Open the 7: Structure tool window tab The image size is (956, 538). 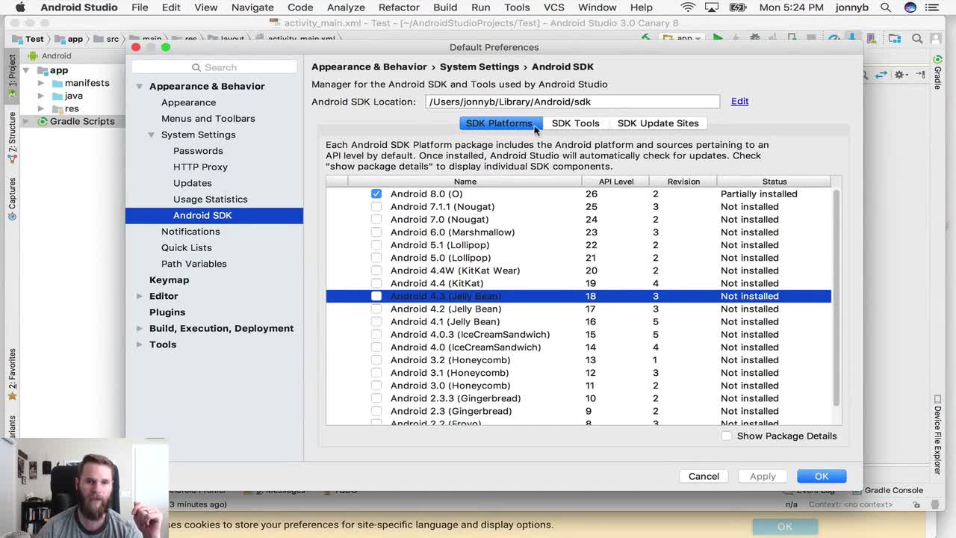coord(11,136)
